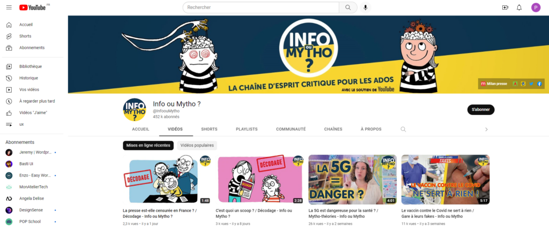Click title C'est quoi un scoop
Viewport: 549px width, 229px height.
[x=254, y=213]
